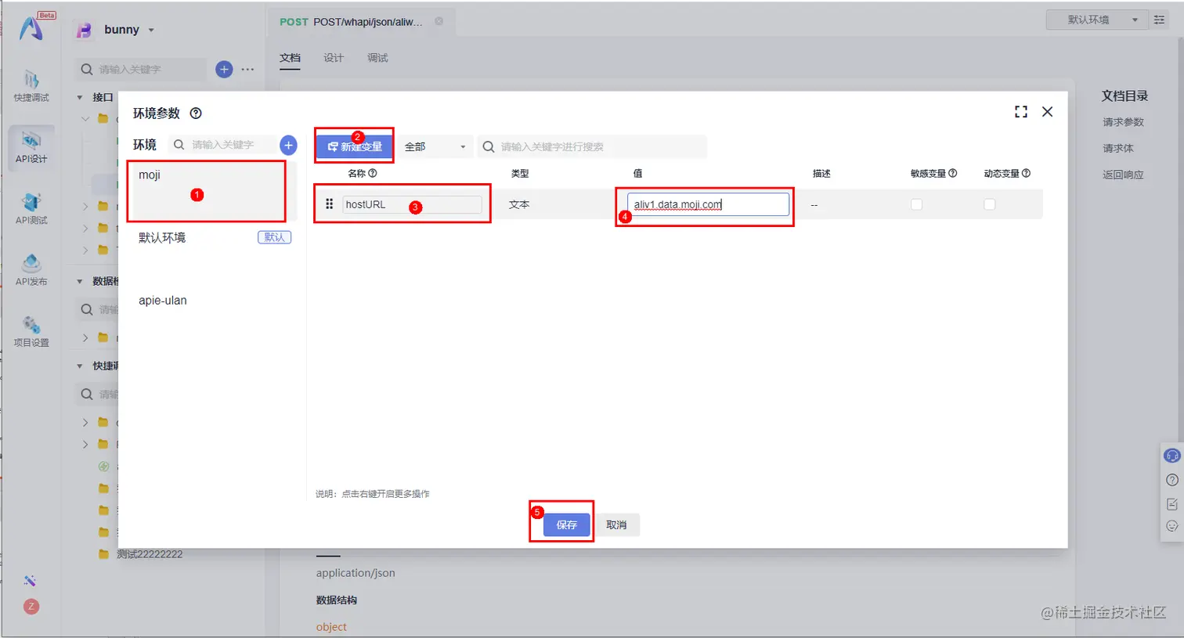Click the environment settings icon at top right

pyautogui.click(x=1159, y=20)
